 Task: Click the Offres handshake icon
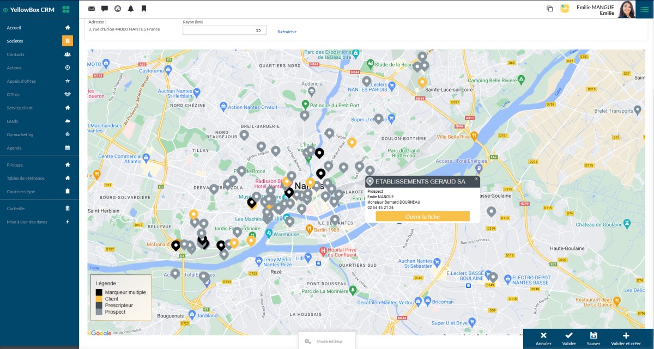(68, 94)
